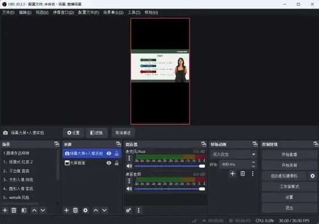Viewport: 319px width, 224px height.
Task: Delete selected source with trash icon
Action: coord(75,210)
